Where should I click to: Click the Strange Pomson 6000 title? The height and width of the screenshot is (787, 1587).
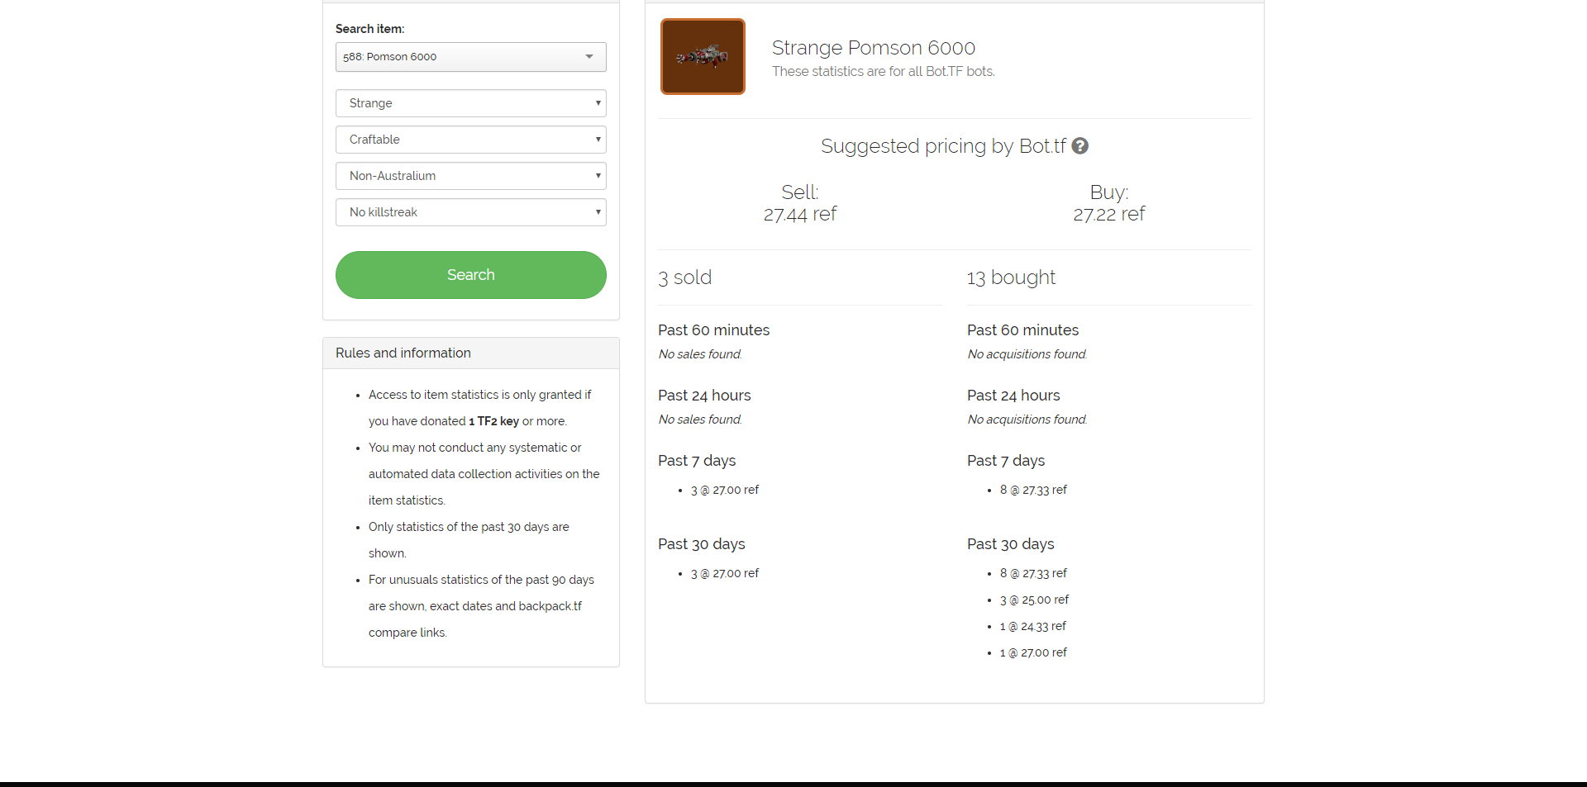coord(874,48)
